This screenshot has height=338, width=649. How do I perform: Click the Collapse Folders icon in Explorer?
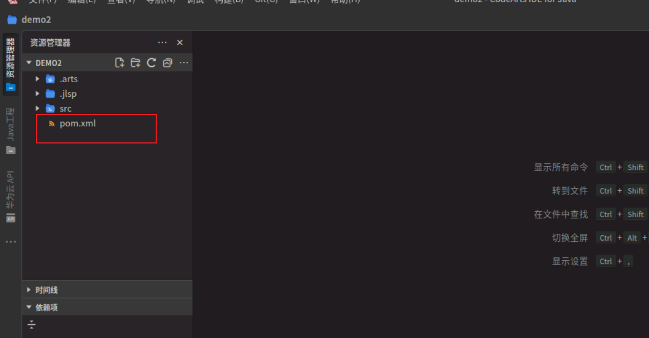click(167, 62)
